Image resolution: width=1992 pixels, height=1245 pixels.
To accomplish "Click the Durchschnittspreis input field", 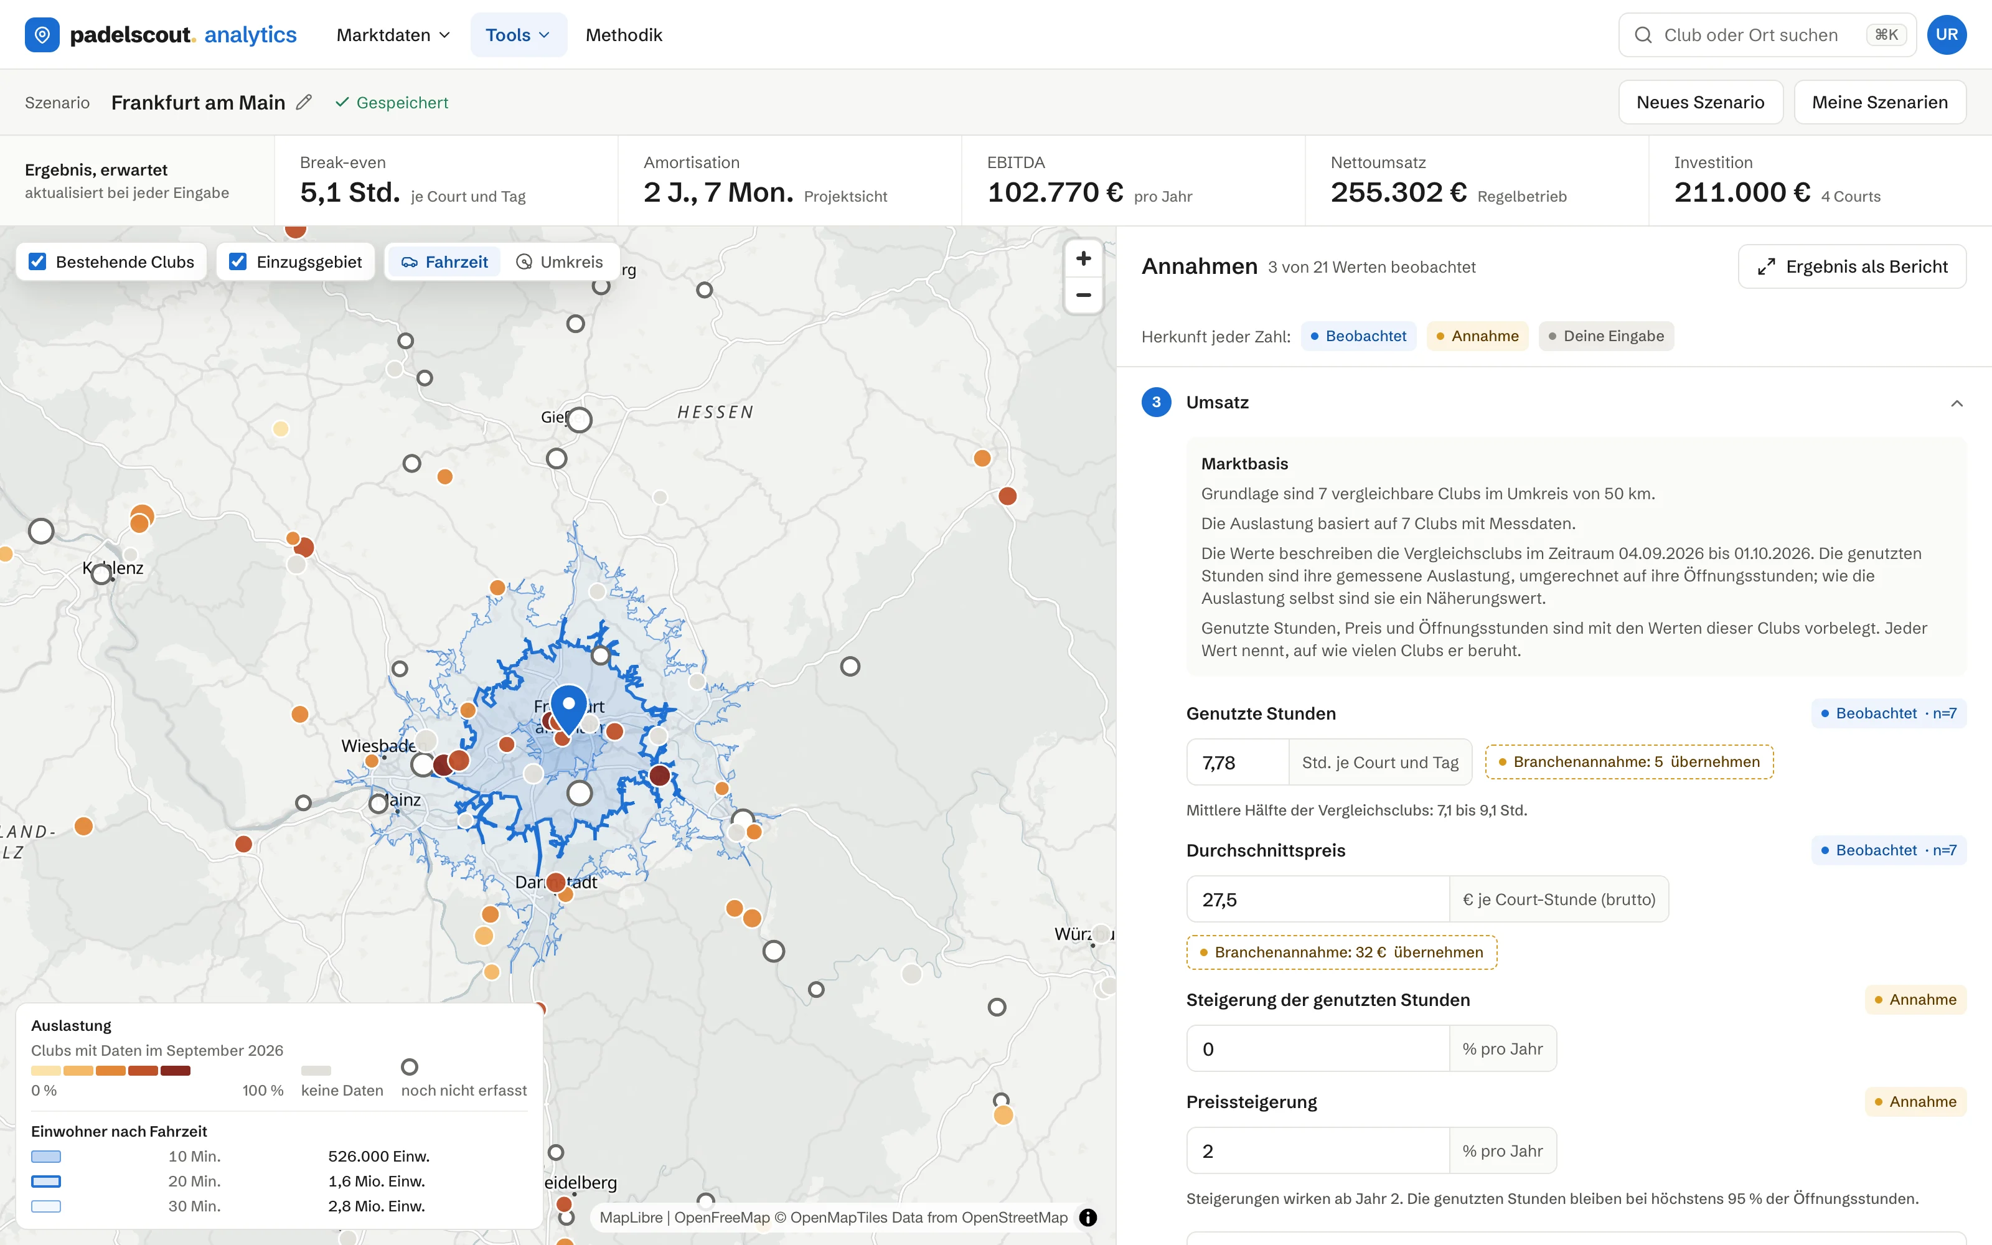I will pyautogui.click(x=1317, y=899).
